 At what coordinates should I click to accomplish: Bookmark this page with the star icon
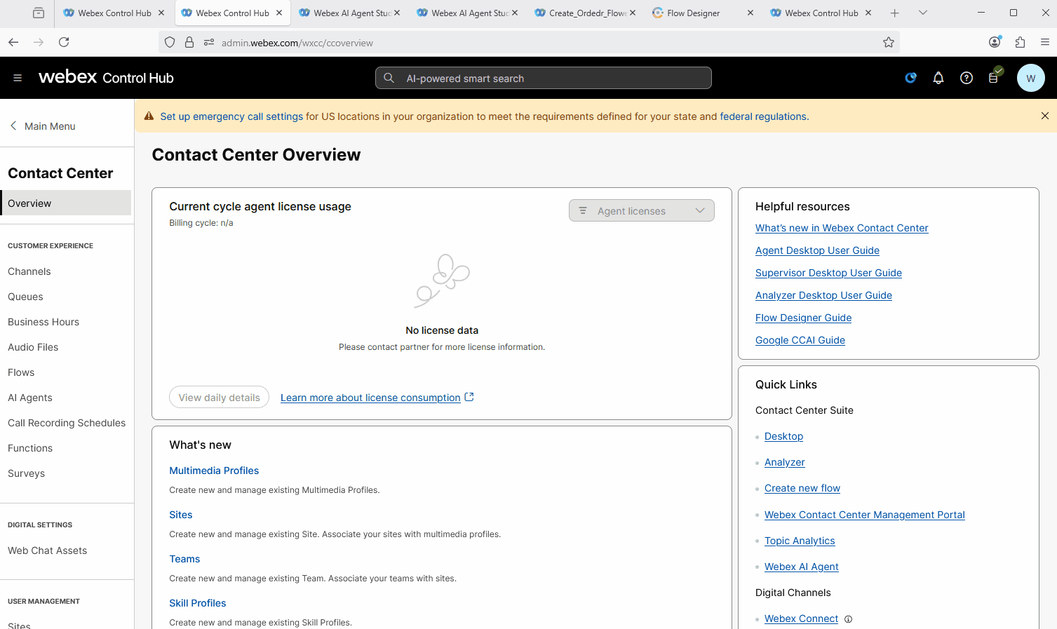888,42
